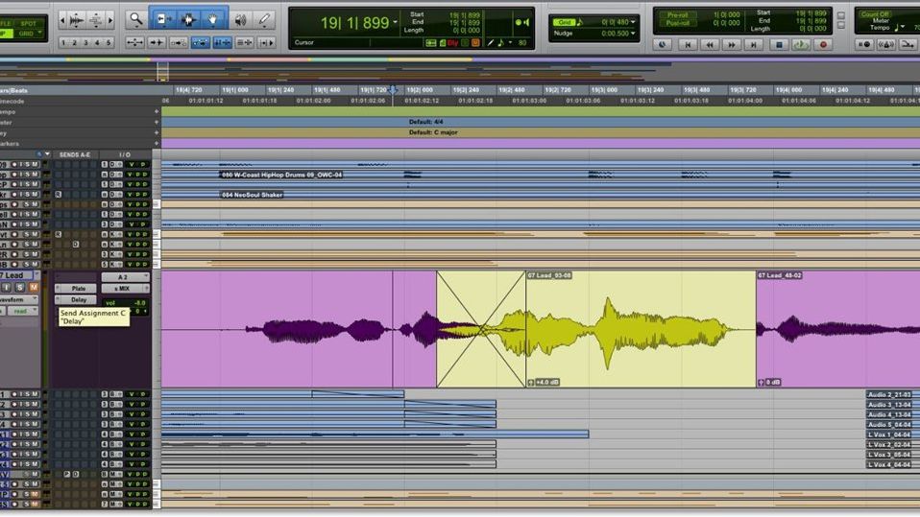The width and height of the screenshot is (920, 517).
Task: Toggle the green Grid indicator button
Action: point(564,22)
